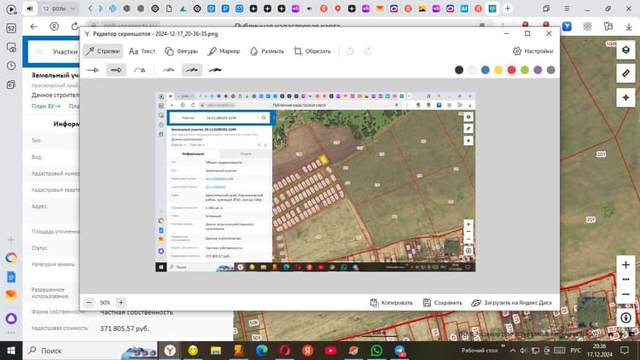Viewport: 640px width, 360px height.
Task: Expand the Участки search type dropdown
Action: (65, 52)
